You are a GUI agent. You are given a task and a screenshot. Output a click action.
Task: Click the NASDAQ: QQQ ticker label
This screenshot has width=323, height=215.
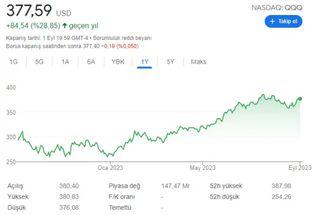point(277,8)
